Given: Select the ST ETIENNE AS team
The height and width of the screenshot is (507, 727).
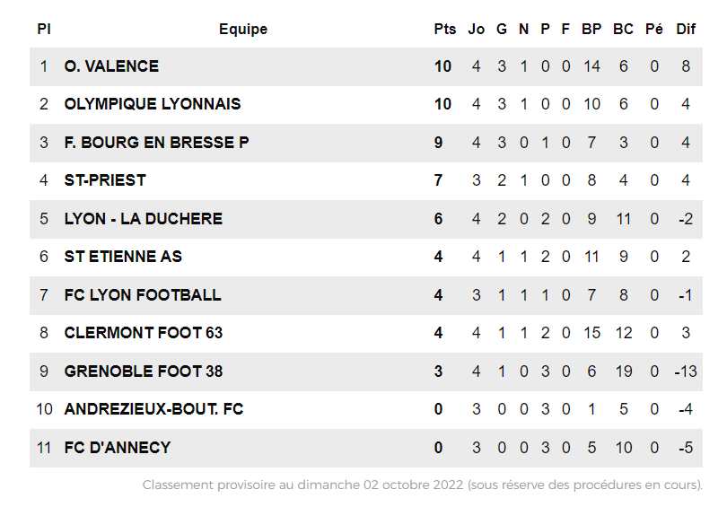Looking at the screenshot, I should 123,257.
